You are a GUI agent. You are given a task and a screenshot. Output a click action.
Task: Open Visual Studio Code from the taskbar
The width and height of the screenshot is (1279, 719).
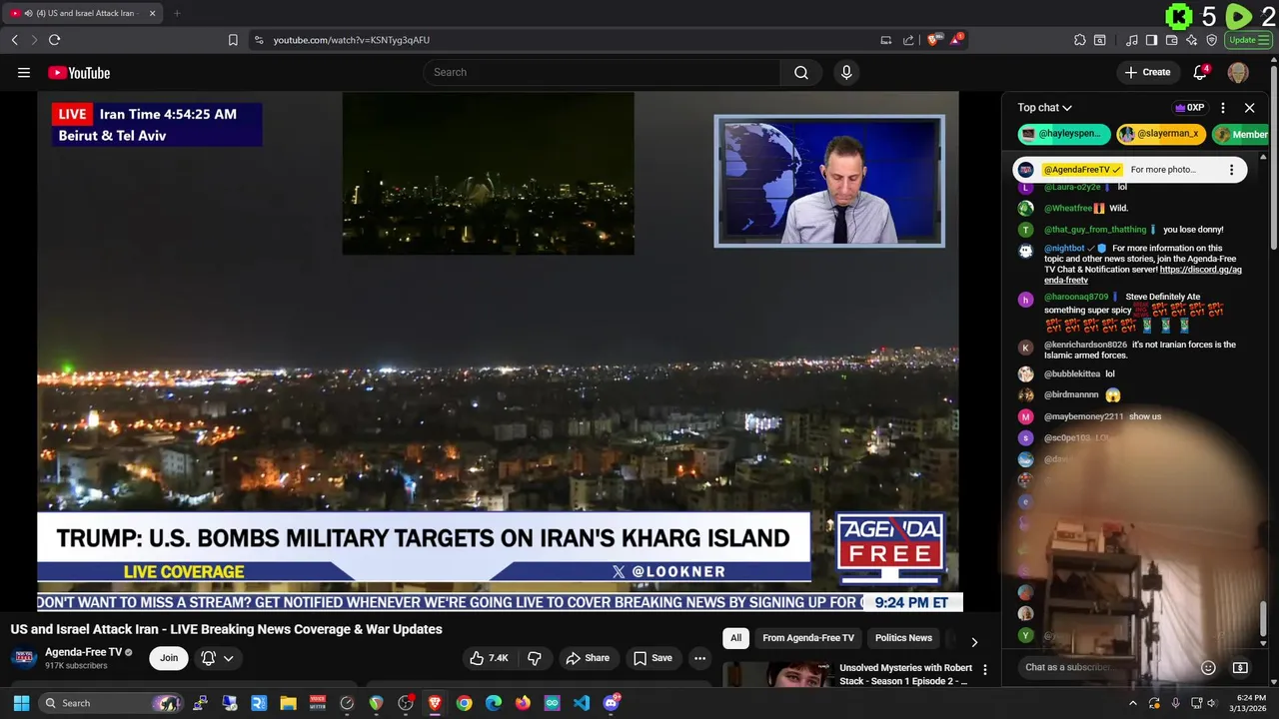(x=582, y=703)
